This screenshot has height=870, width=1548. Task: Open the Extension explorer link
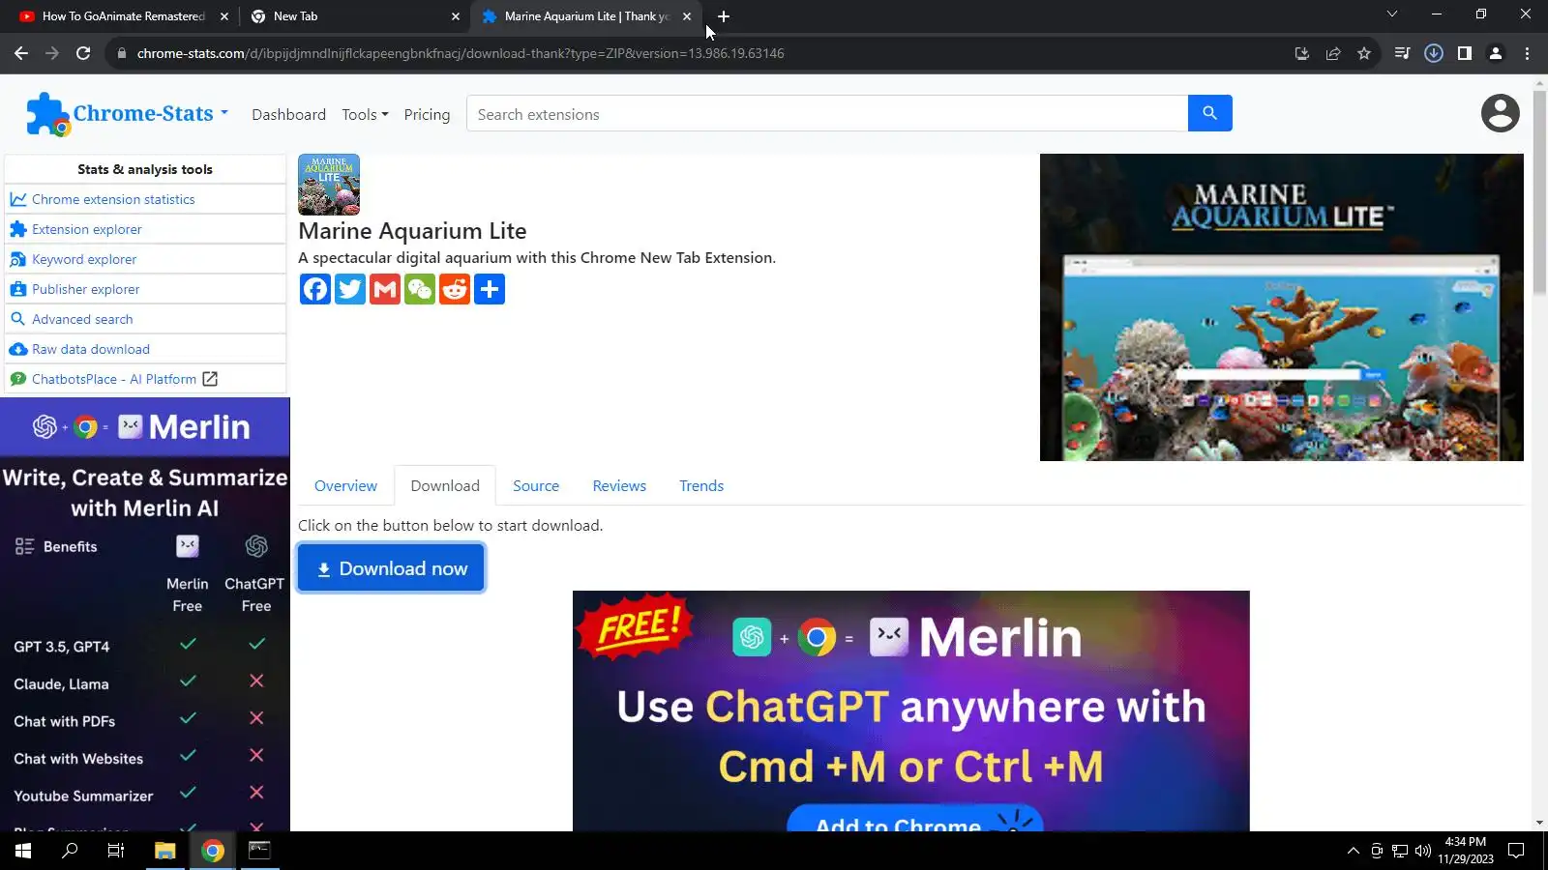pos(87,229)
